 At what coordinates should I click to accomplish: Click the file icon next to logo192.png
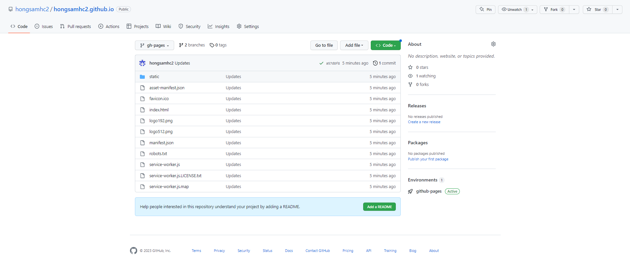pos(142,121)
